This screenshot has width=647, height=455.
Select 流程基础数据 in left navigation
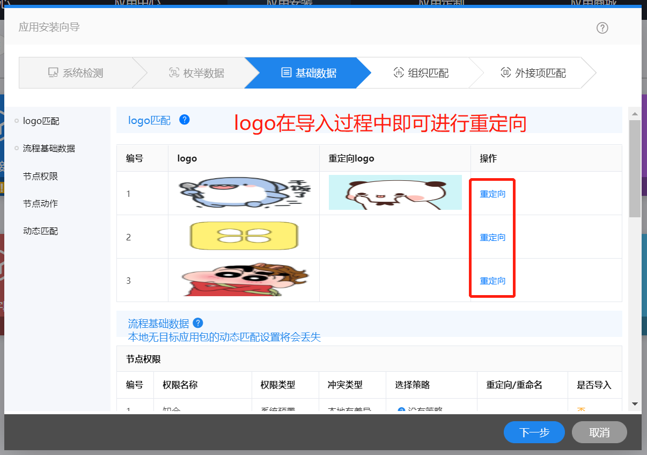point(49,149)
